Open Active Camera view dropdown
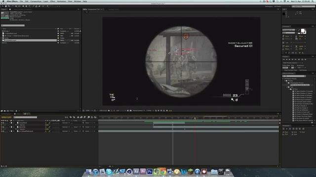 click(x=139, y=111)
